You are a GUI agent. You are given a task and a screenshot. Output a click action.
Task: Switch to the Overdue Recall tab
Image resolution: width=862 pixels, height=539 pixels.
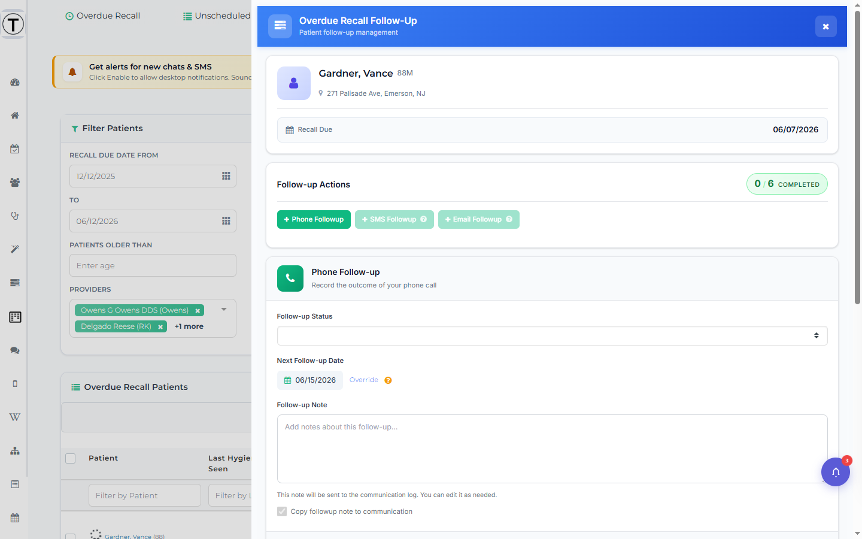[x=102, y=16]
